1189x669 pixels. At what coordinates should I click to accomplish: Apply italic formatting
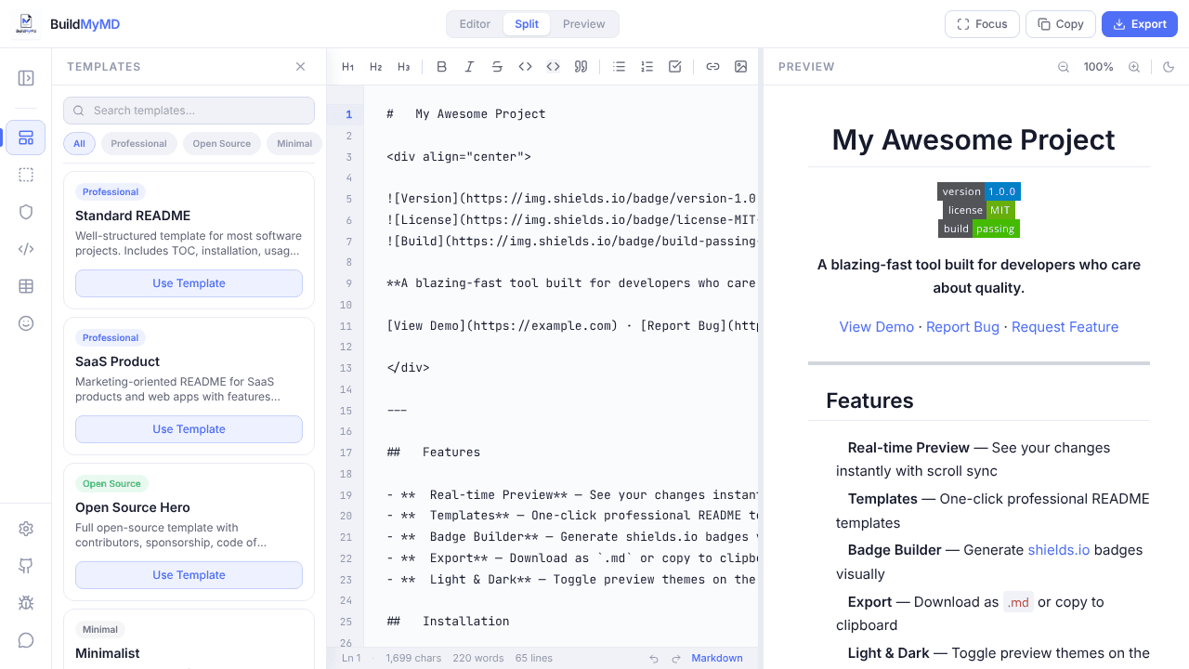[x=469, y=67]
